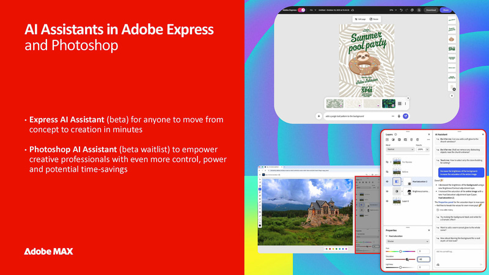The image size is (489, 275).
Task: Expand the For Review layer group chevron
Action: (391, 162)
